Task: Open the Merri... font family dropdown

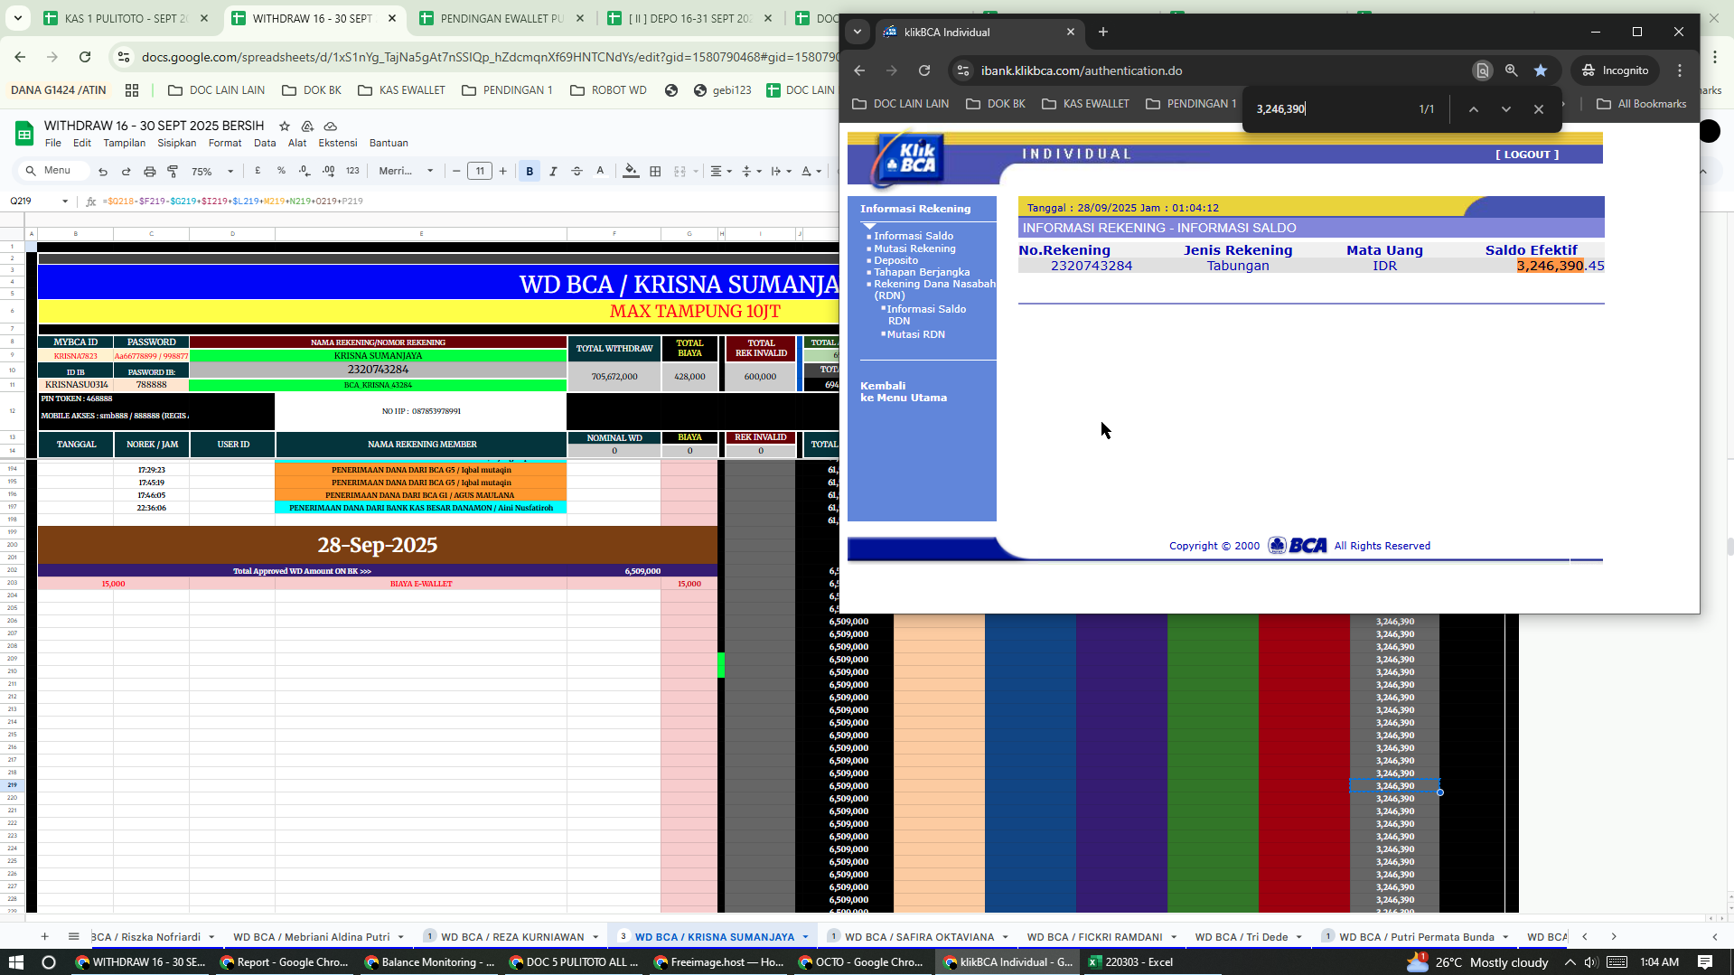Action: (x=406, y=171)
